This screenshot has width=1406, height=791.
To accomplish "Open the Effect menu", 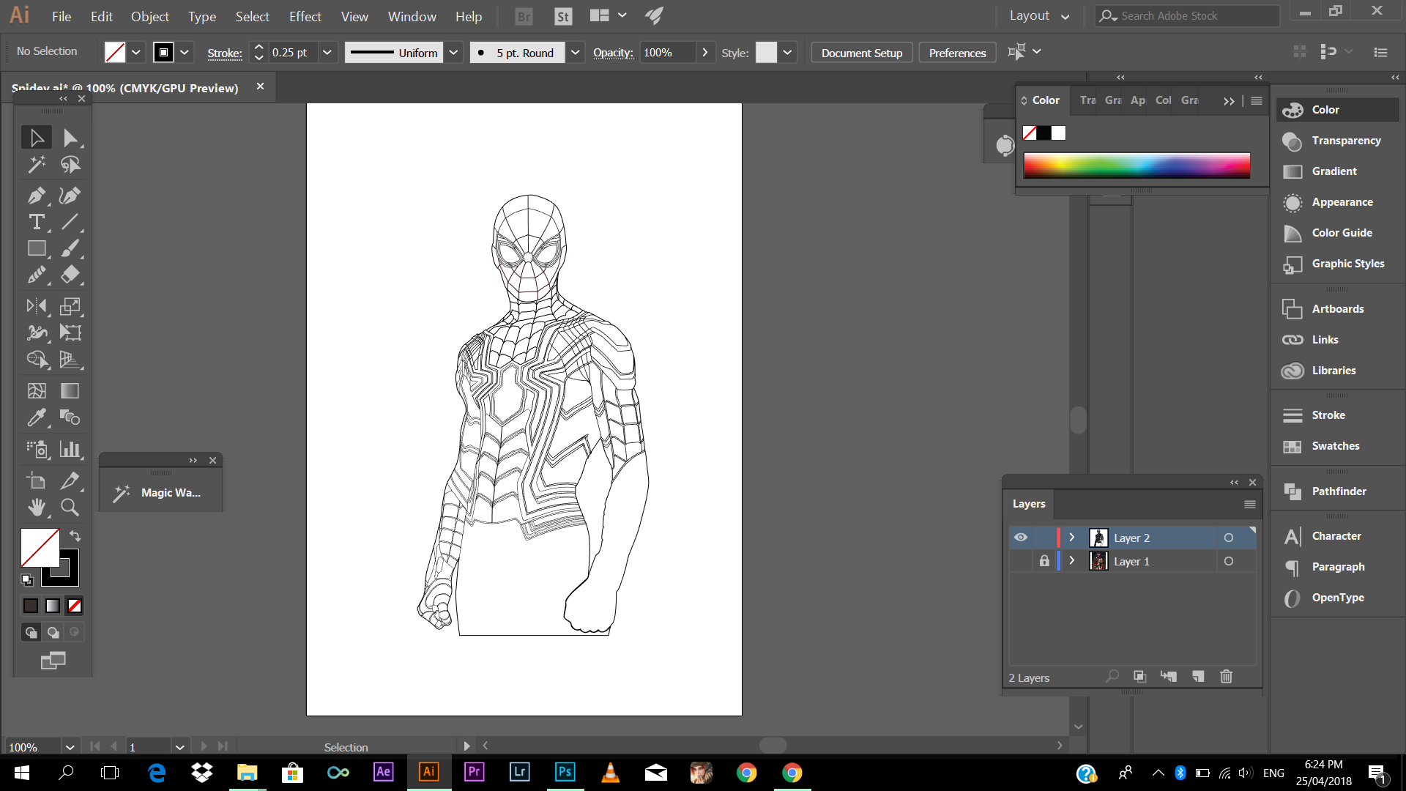I will pyautogui.click(x=305, y=16).
